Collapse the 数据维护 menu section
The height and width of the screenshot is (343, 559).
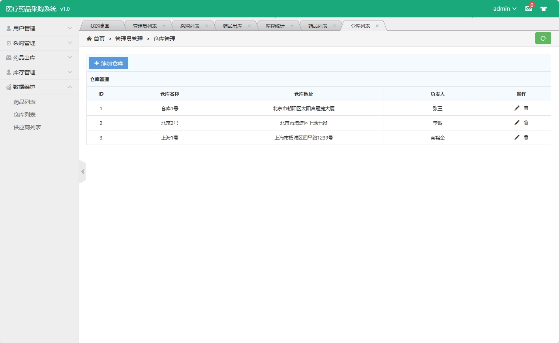click(70, 87)
